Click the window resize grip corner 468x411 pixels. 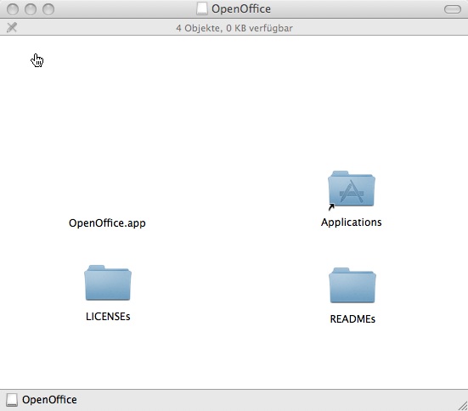click(463, 406)
